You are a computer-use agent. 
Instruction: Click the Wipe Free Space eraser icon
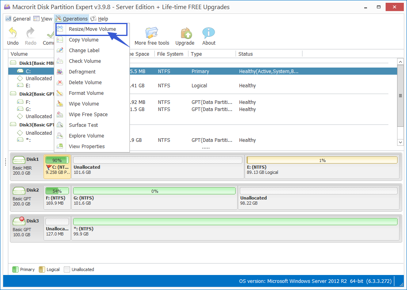[60, 114]
